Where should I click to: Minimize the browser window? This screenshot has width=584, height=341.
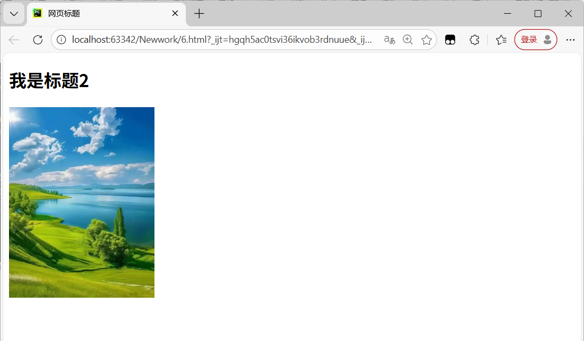507,14
